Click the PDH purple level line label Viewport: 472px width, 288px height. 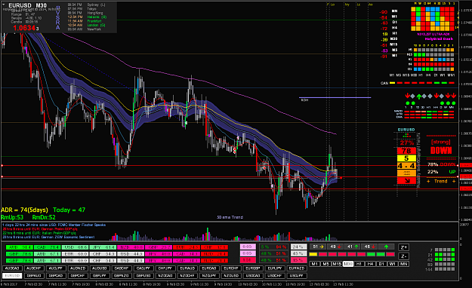pos(304,100)
